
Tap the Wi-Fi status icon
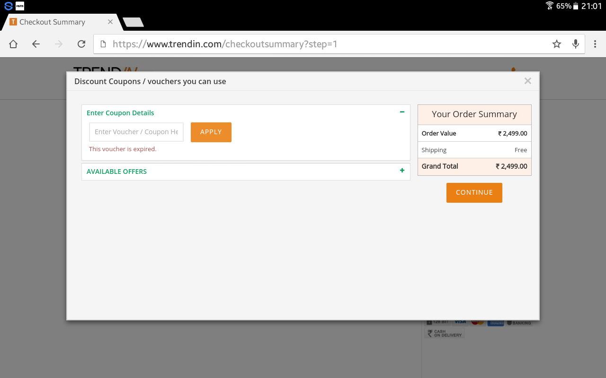pyautogui.click(x=550, y=6)
